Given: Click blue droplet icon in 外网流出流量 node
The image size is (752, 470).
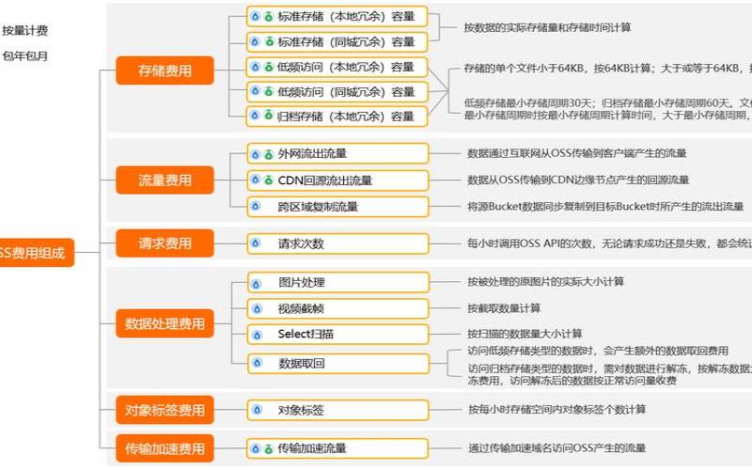Looking at the screenshot, I should [x=256, y=154].
